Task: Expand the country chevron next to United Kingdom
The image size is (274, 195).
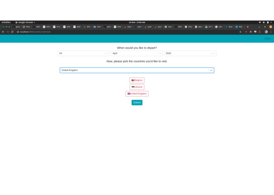Action: pos(211,70)
